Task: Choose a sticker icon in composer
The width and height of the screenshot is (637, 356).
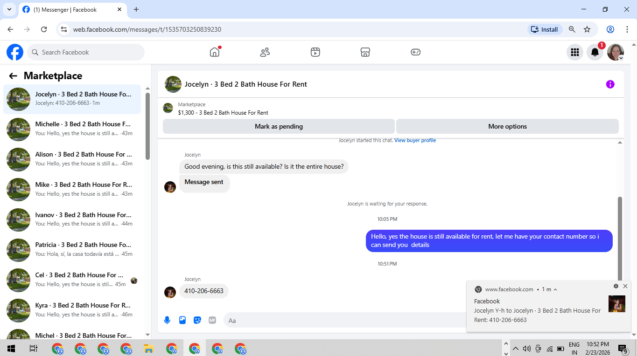Action: [x=197, y=320]
